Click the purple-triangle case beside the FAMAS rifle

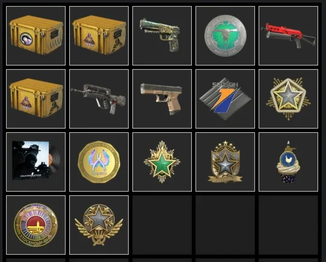click(x=36, y=99)
